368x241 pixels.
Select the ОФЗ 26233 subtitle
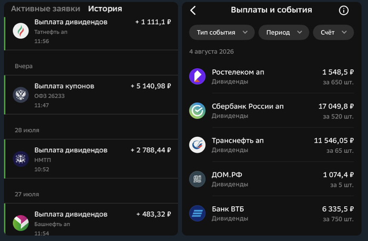point(49,96)
